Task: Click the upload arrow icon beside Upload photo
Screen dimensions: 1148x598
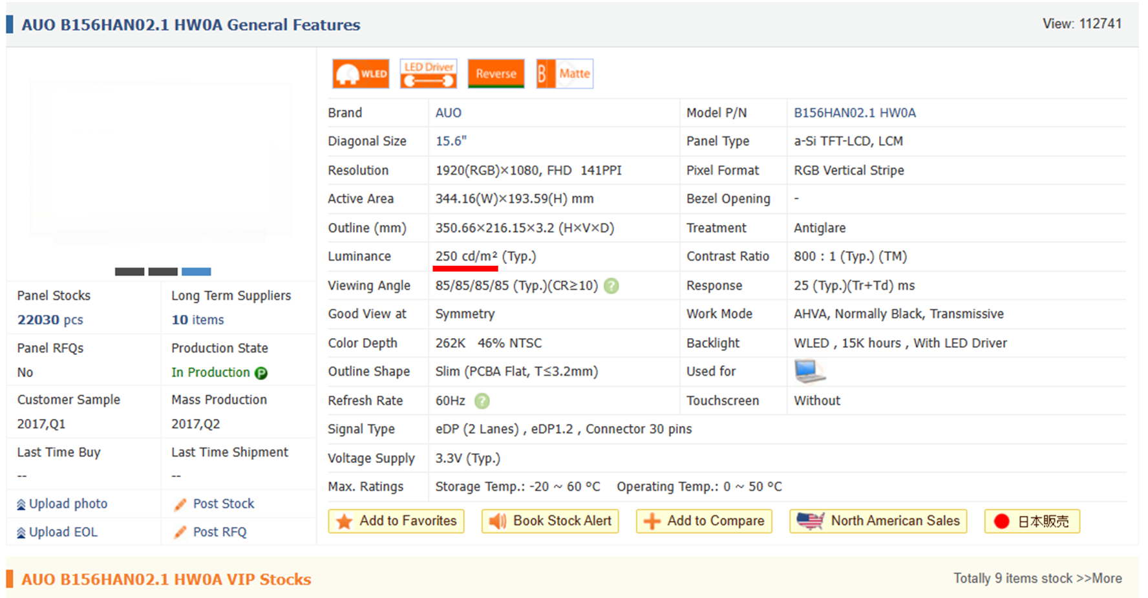Action: click(x=21, y=504)
